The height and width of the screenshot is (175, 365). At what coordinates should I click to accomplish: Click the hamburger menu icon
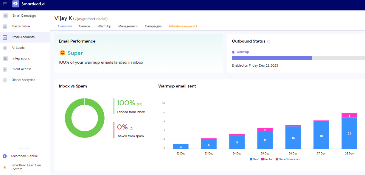(5, 4)
